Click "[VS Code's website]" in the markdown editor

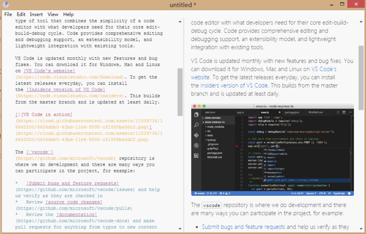click(x=49, y=71)
